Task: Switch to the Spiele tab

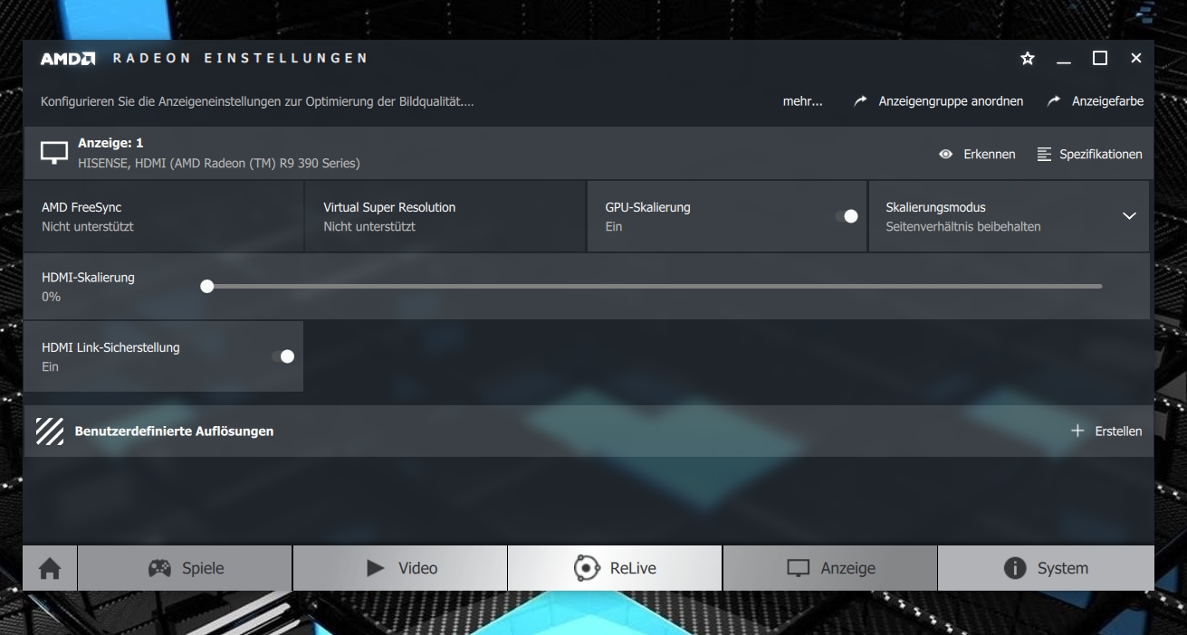Action: tap(185, 568)
